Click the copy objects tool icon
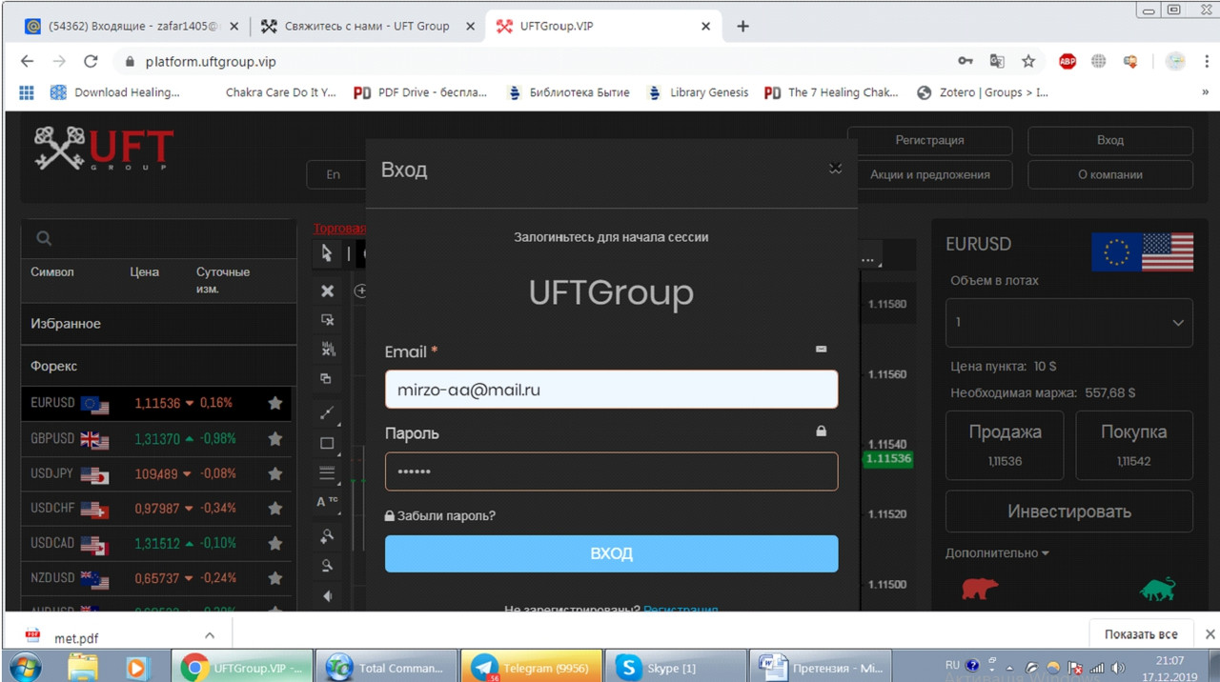Viewport: 1220px width, 682px height. tap(327, 378)
